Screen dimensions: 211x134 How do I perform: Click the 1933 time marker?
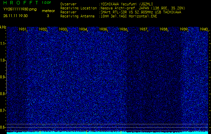pyautogui.click(x=63, y=29)
